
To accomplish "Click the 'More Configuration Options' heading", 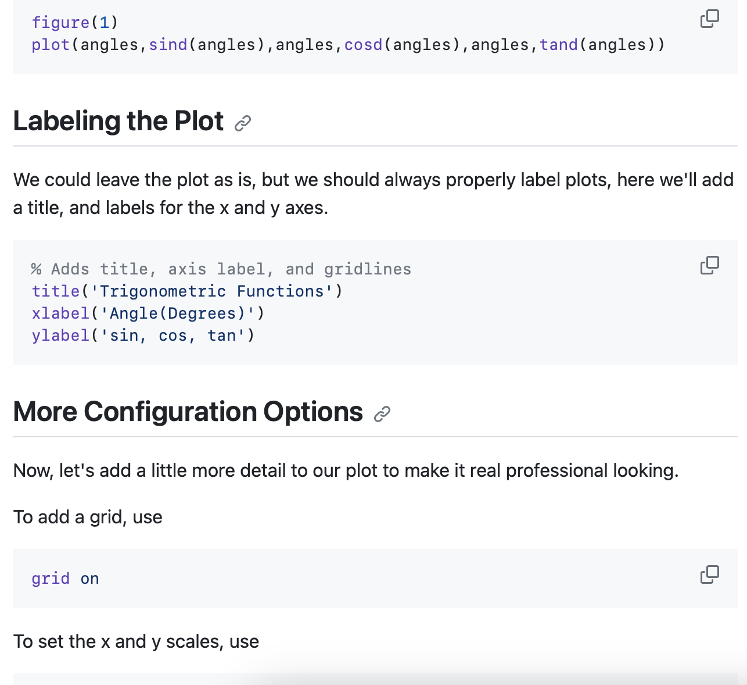I will (x=188, y=412).
